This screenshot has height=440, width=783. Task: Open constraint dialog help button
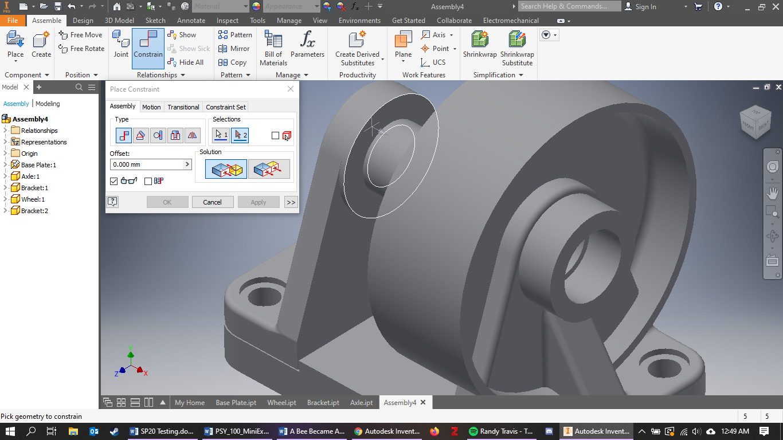click(x=113, y=202)
